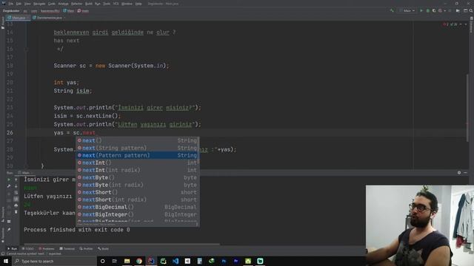Open Run panel settings gear
The image size is (474, 266).
point(459,172)
